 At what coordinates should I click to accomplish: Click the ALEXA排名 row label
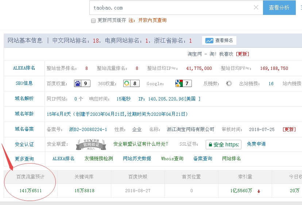click(24, 68)
